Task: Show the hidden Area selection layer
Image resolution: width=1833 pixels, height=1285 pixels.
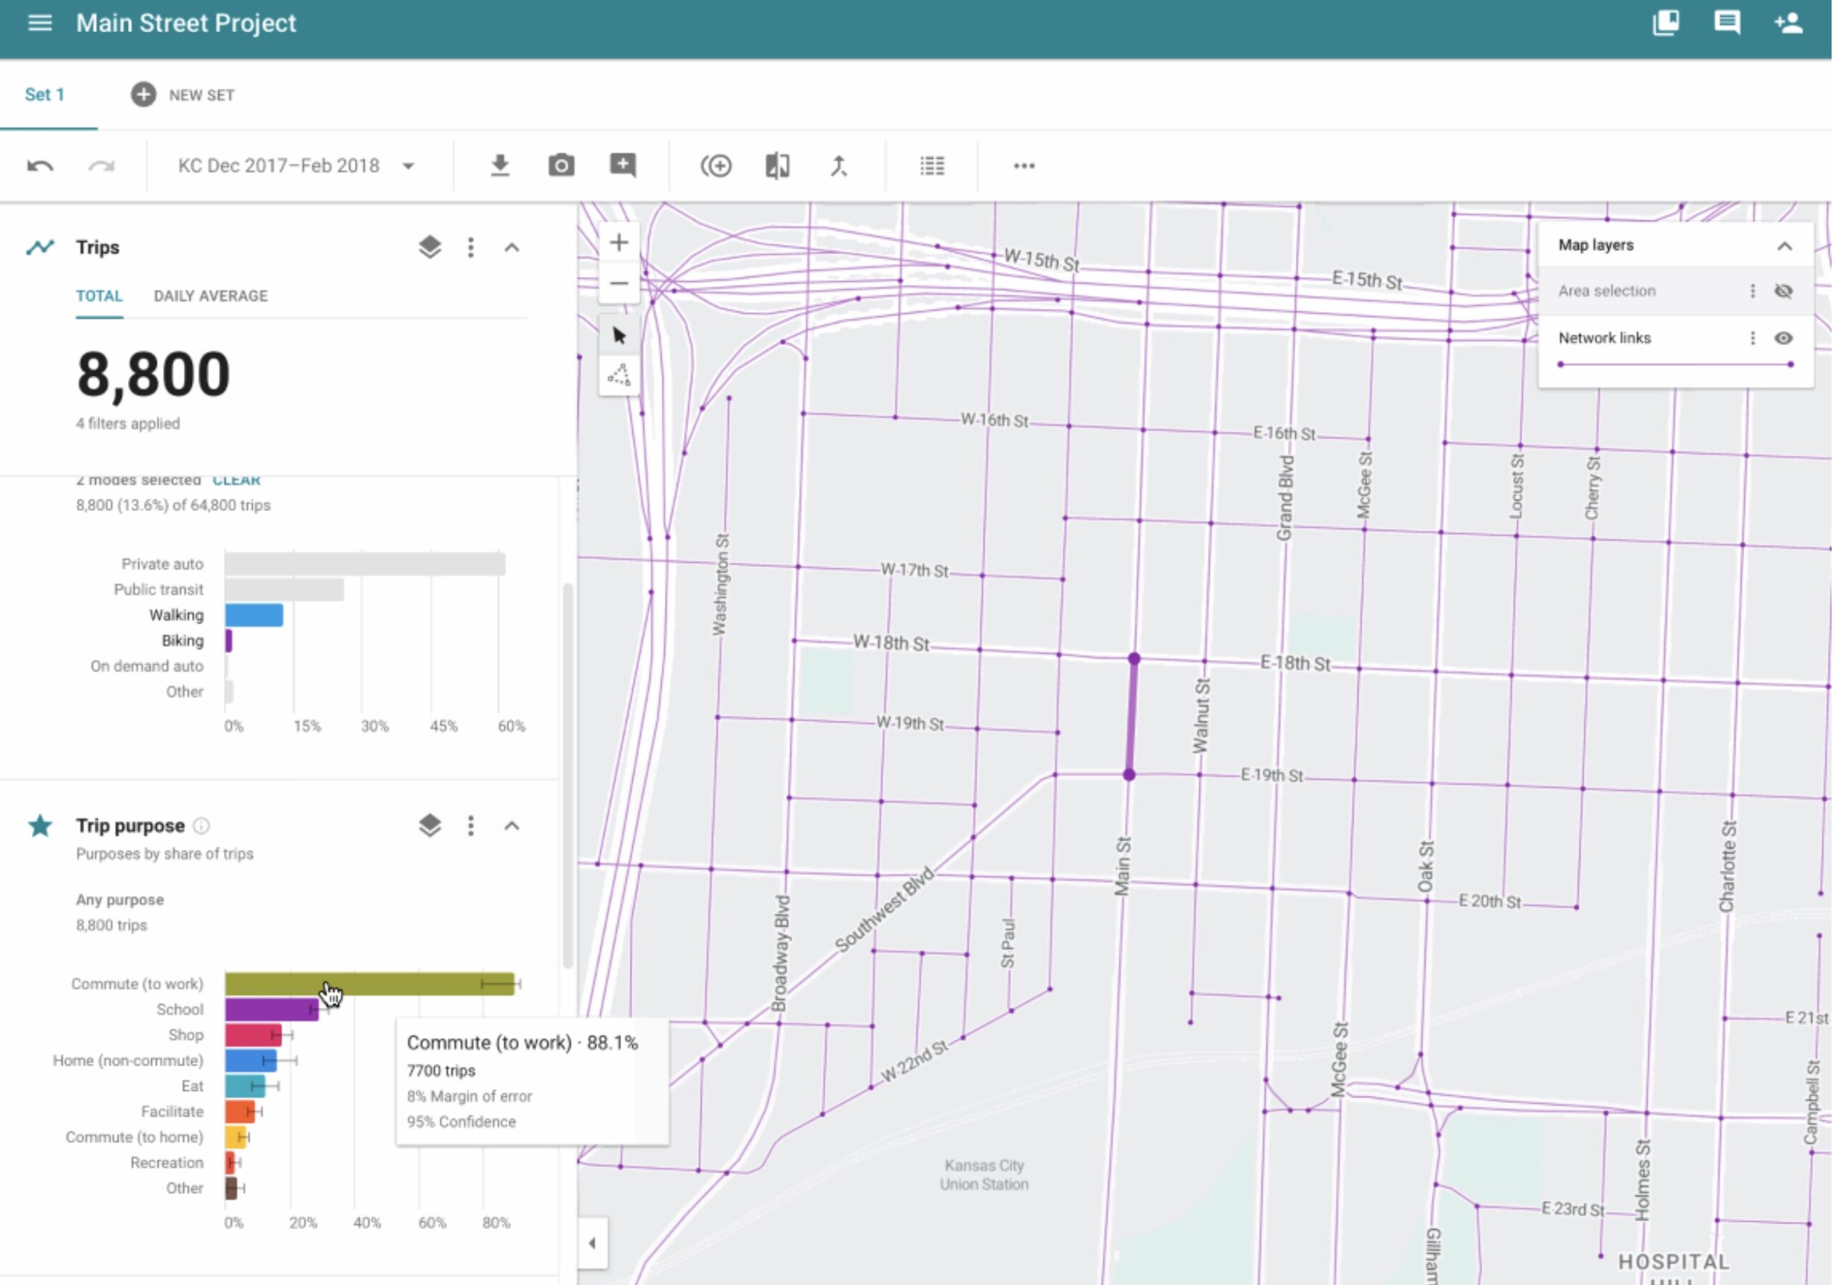Action: coord(1784,291)
